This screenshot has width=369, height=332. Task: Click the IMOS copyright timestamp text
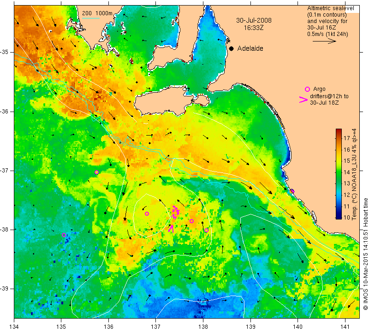coord(365,254)
